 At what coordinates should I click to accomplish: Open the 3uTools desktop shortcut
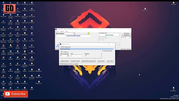pos(32,28)
